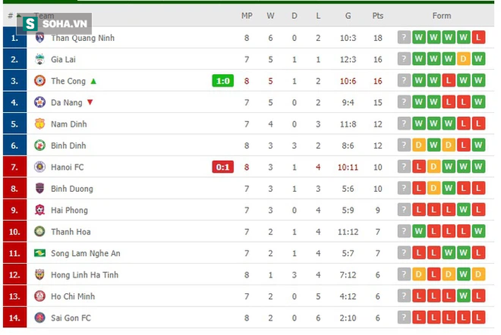
Task: Click the Song Lam Nghe An flag logo
Action: 40,253
